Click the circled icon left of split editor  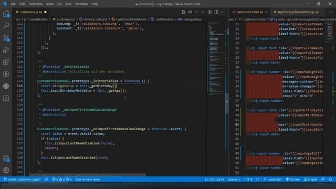(x=209, y=12)
